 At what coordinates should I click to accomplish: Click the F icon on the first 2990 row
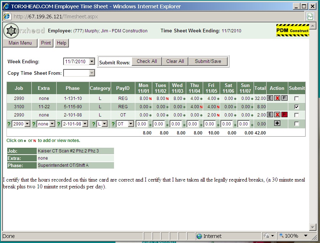[284, 98]
